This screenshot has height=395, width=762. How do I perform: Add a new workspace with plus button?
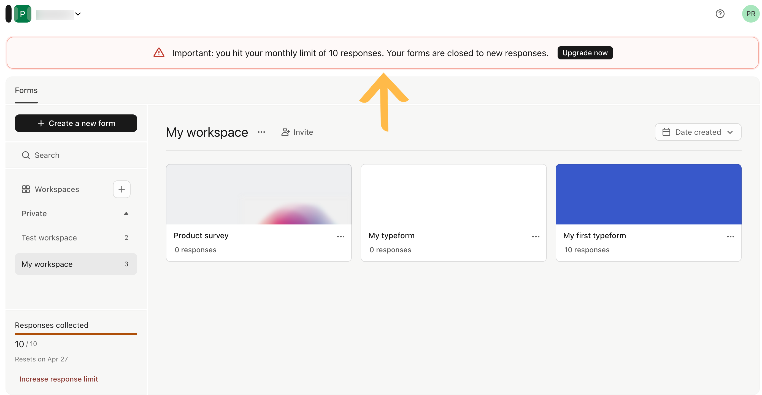[x=121, y=189]
